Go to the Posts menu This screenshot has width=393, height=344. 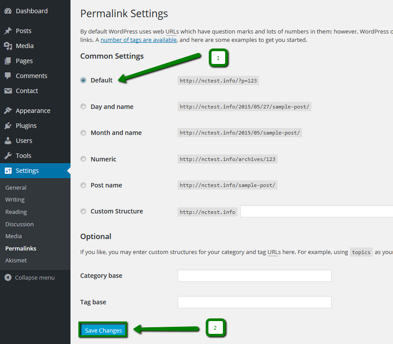pyautogui.click(x=23, y=31)
